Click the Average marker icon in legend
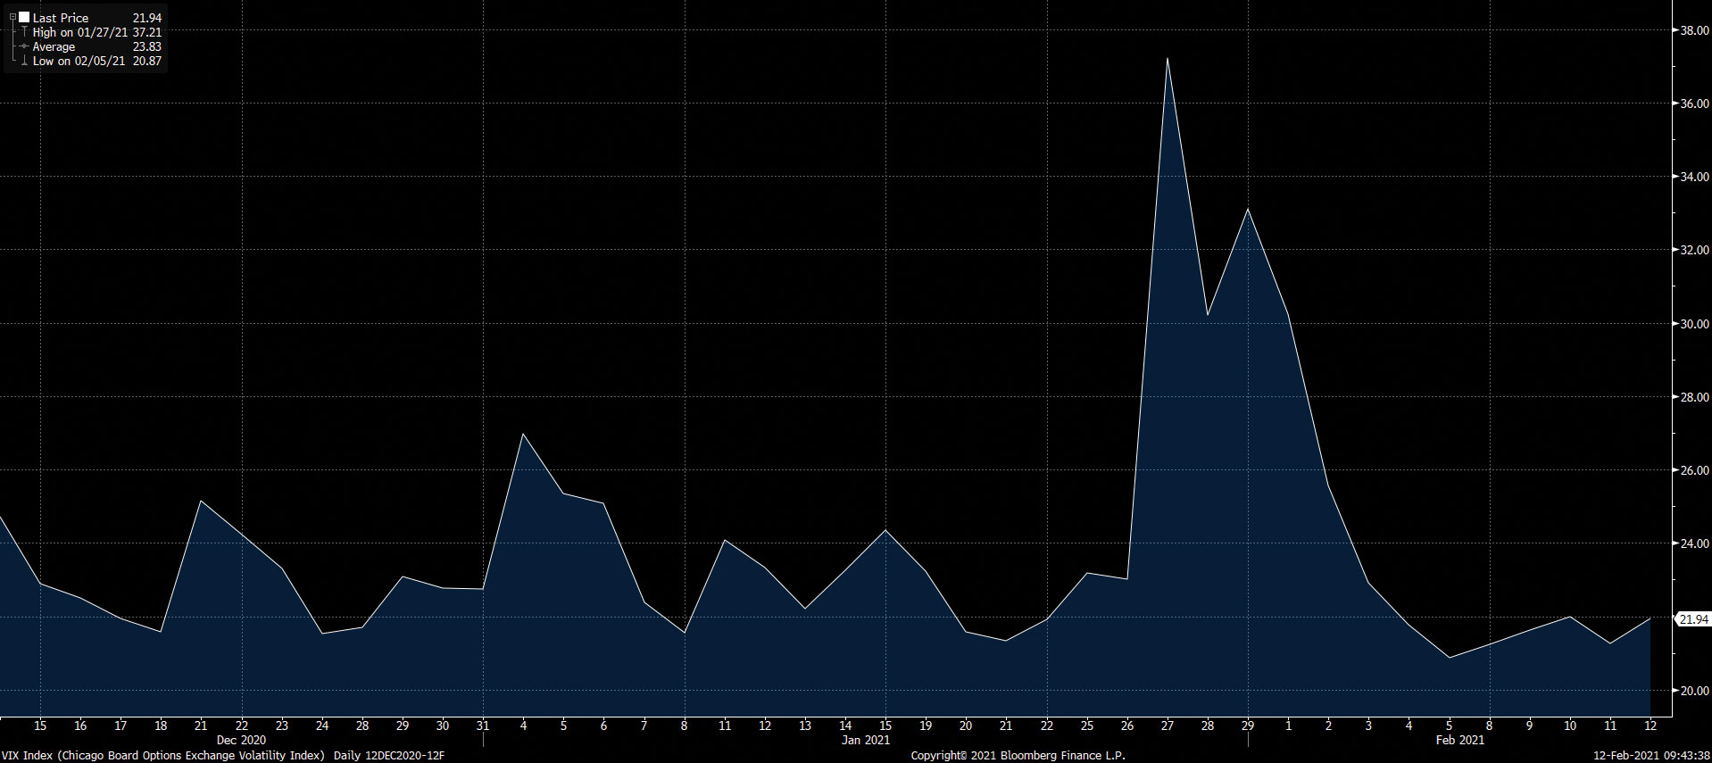The height and width of the screenshot is (763, 1712). pos(24,46)
